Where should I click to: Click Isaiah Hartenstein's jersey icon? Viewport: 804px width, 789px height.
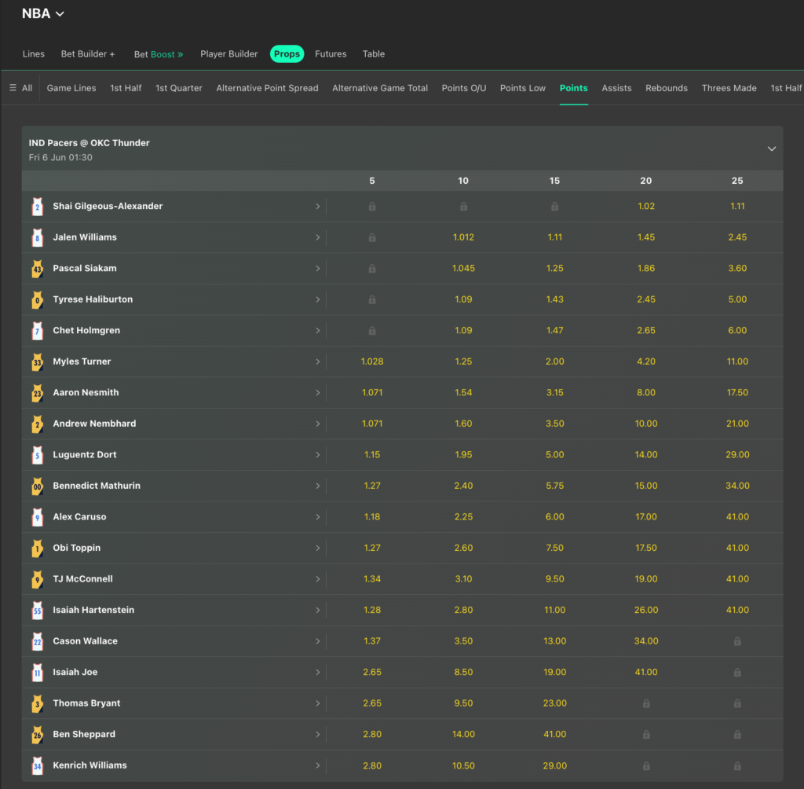pos(37,611)
